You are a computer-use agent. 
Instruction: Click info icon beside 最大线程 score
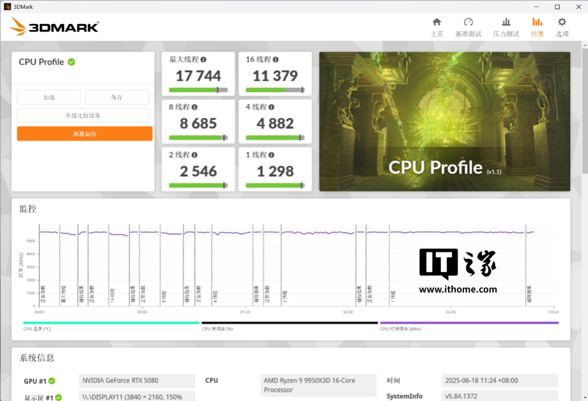(204, 60)
